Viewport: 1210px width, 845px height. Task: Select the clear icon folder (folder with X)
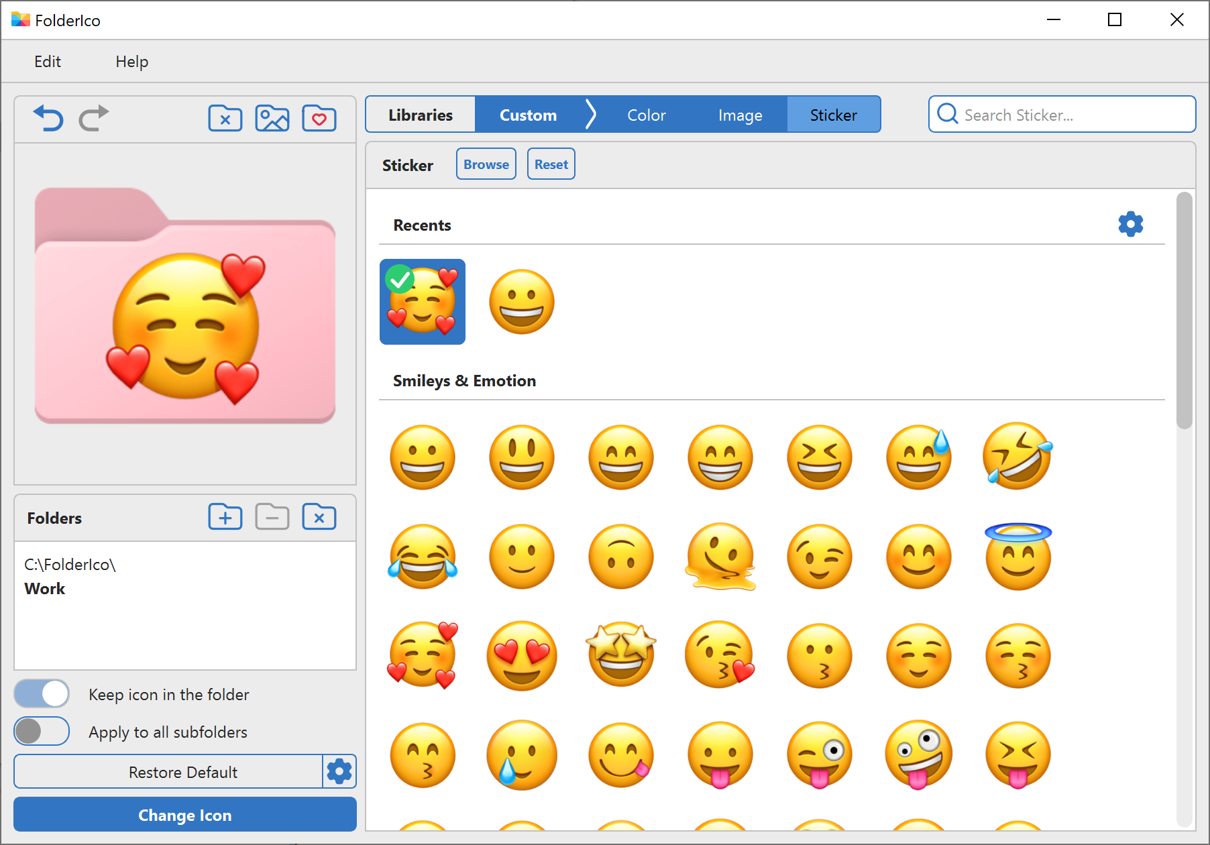coord(225,118)
